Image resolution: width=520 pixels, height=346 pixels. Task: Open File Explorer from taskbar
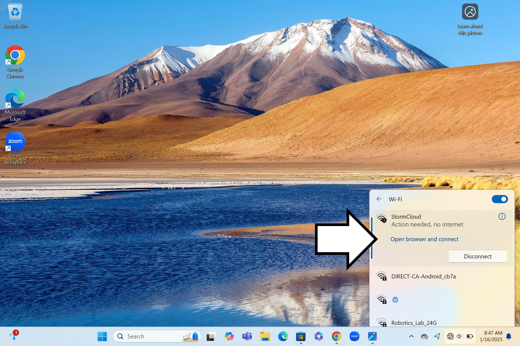pos(265,337)
